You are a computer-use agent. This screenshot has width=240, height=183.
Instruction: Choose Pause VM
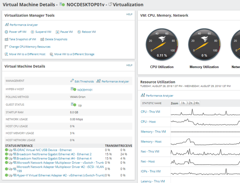(x=67, y=32)
